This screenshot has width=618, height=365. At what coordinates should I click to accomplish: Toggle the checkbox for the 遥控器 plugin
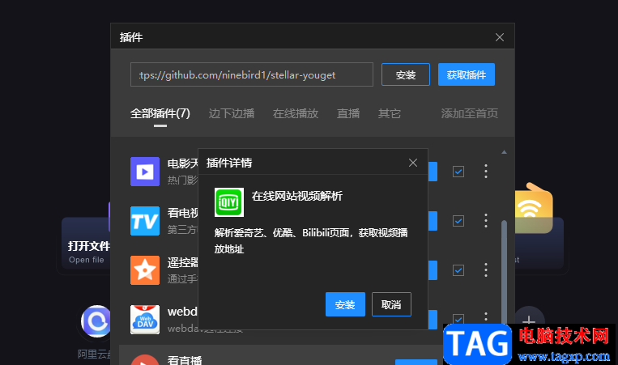458,270
